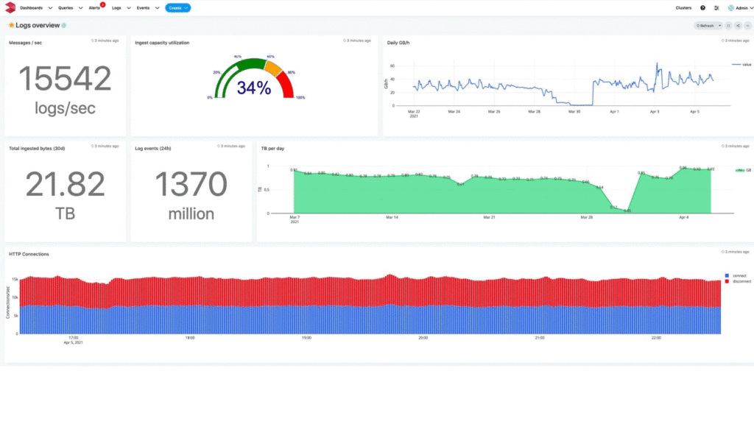Click the red Redash logo icon
The width and height of the screenshot is (754, 424).
[x=10, y=8]
